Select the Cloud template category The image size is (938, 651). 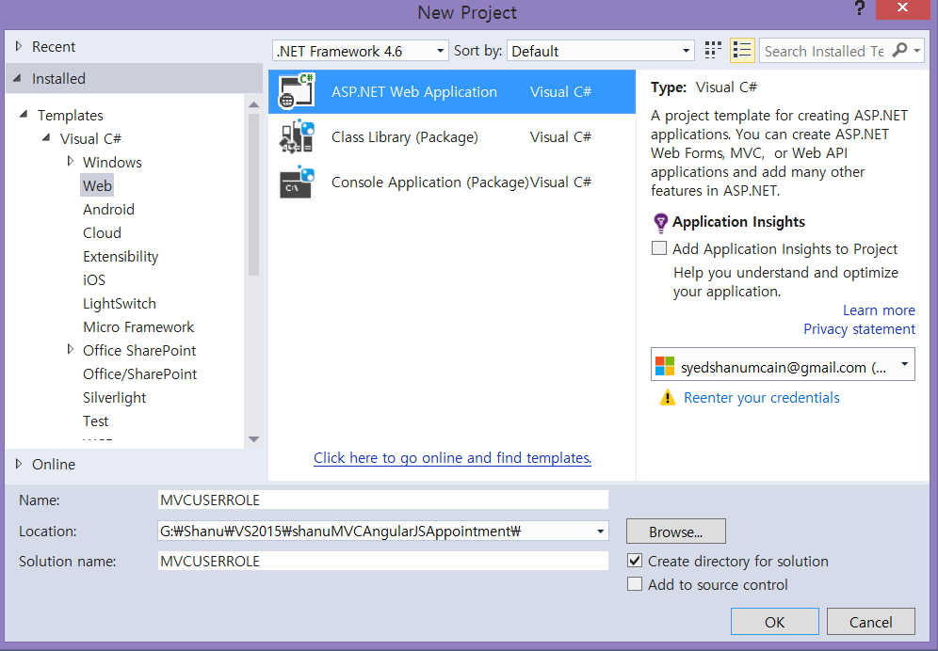(102, 232)
